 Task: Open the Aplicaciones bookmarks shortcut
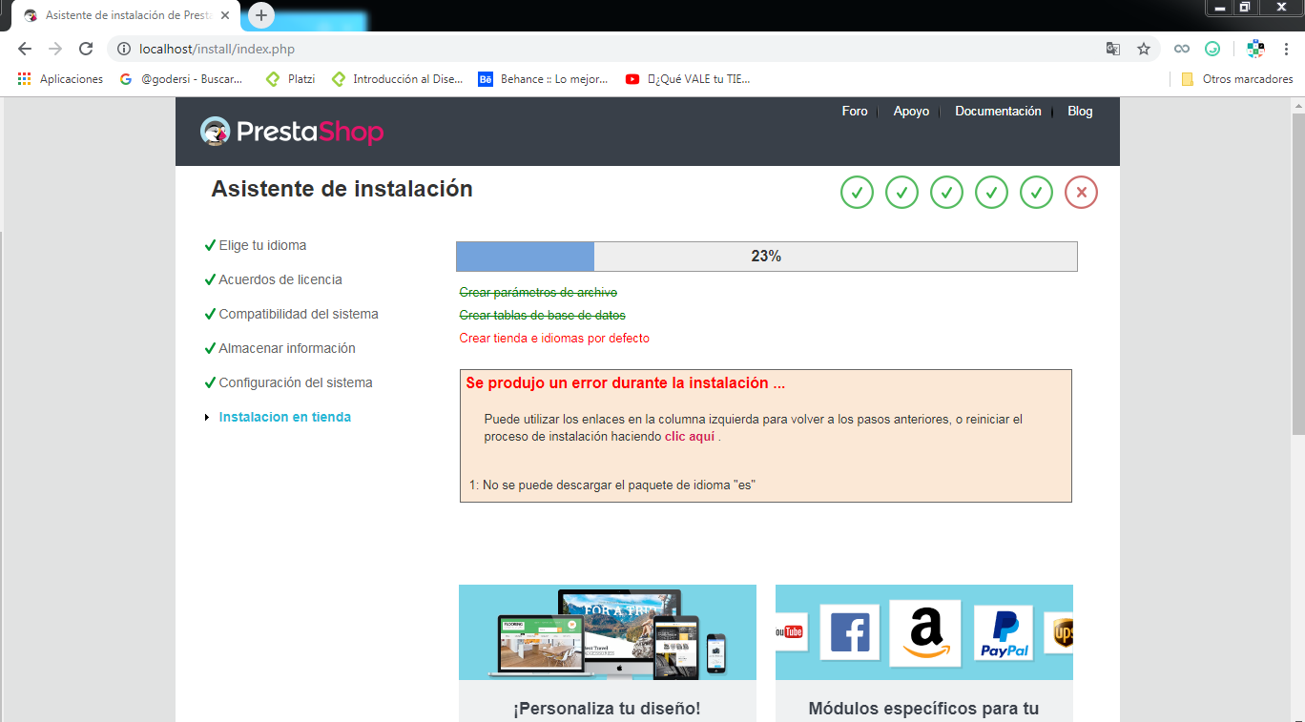click(x=60, y=79)
